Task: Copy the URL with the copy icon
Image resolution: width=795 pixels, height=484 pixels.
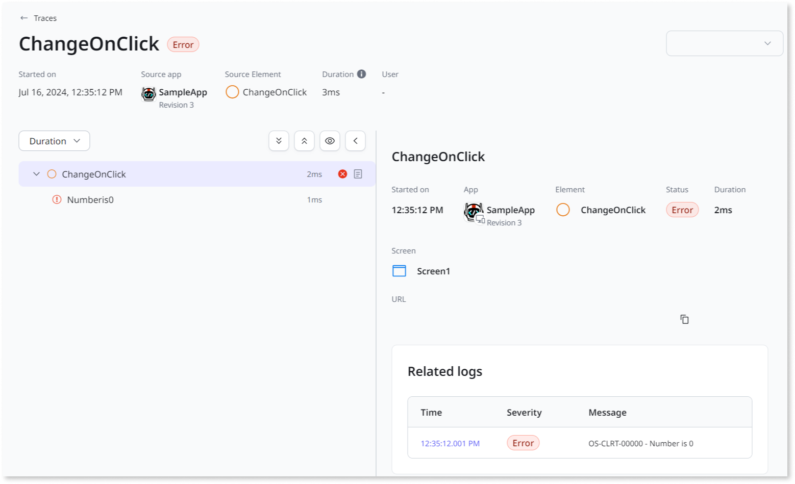Action: tap(684, 319)
